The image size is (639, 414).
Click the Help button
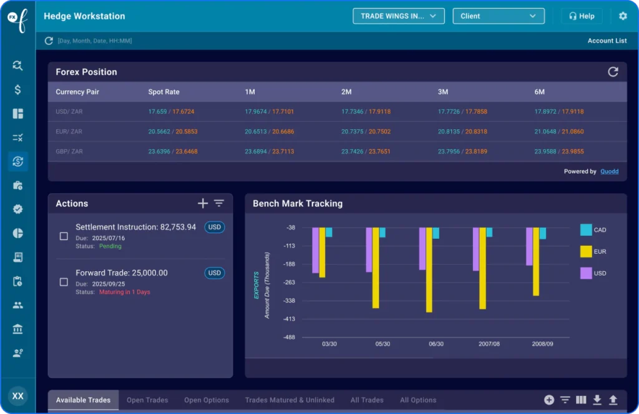click(x=582, y=16)
